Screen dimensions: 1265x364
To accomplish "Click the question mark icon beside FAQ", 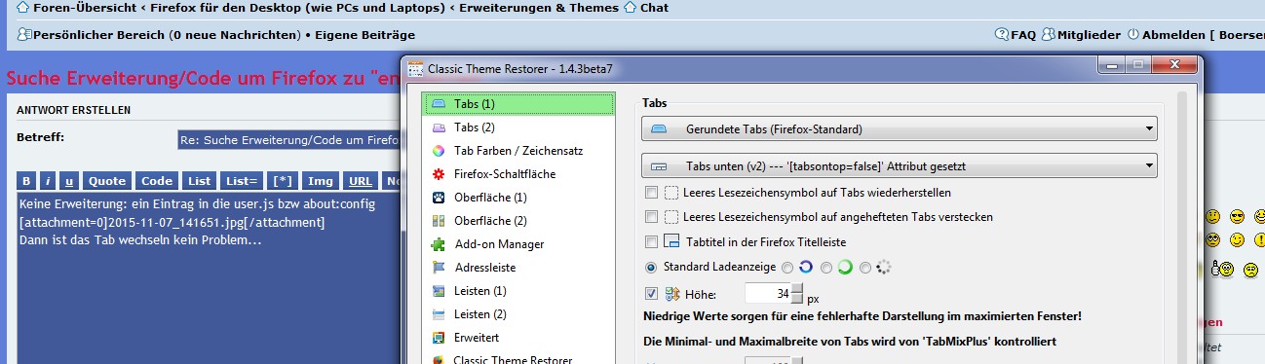I will click(x=1001, y=34).
